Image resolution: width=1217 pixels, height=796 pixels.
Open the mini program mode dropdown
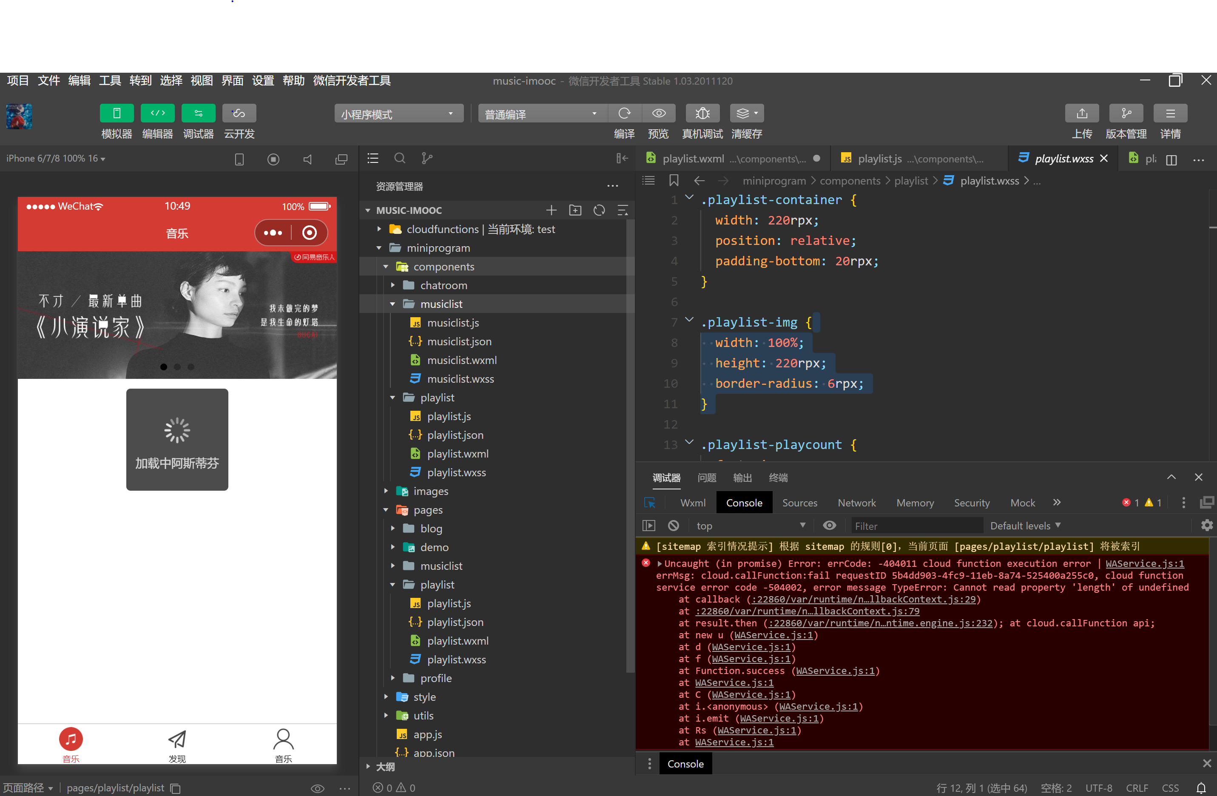coord(399,114)
